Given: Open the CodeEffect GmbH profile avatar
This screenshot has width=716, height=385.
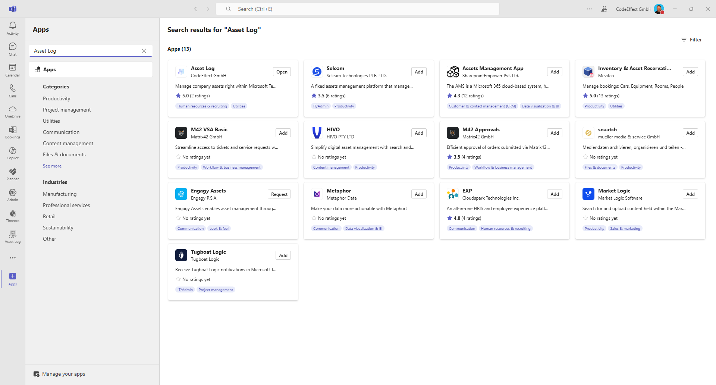Looking at the screenshot, I should click(x=659, y=9).
